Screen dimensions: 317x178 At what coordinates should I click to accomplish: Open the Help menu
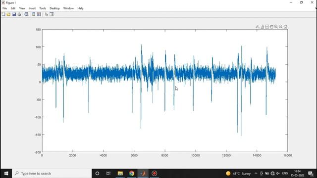point(80,8)
